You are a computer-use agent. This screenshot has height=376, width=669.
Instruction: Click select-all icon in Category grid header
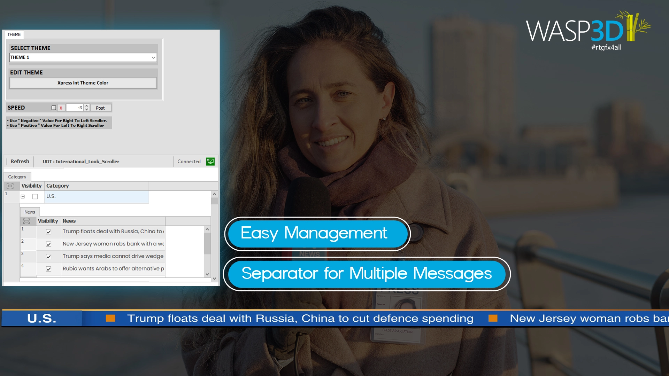click(x=10, y=186)
